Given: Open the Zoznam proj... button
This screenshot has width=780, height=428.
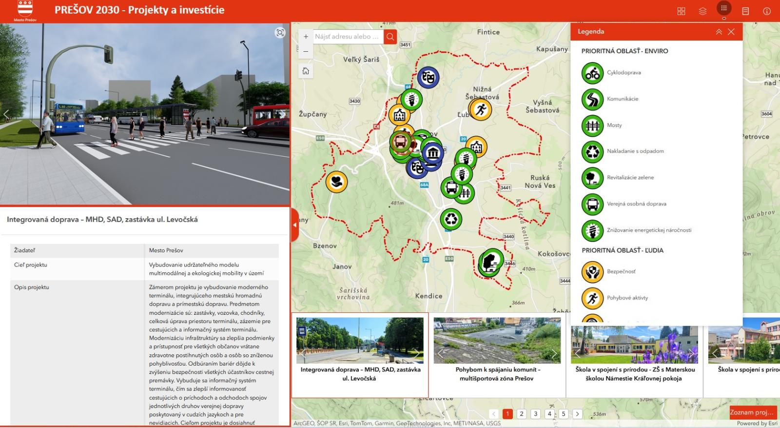Looking at the screenshot, I should (752, 412).
